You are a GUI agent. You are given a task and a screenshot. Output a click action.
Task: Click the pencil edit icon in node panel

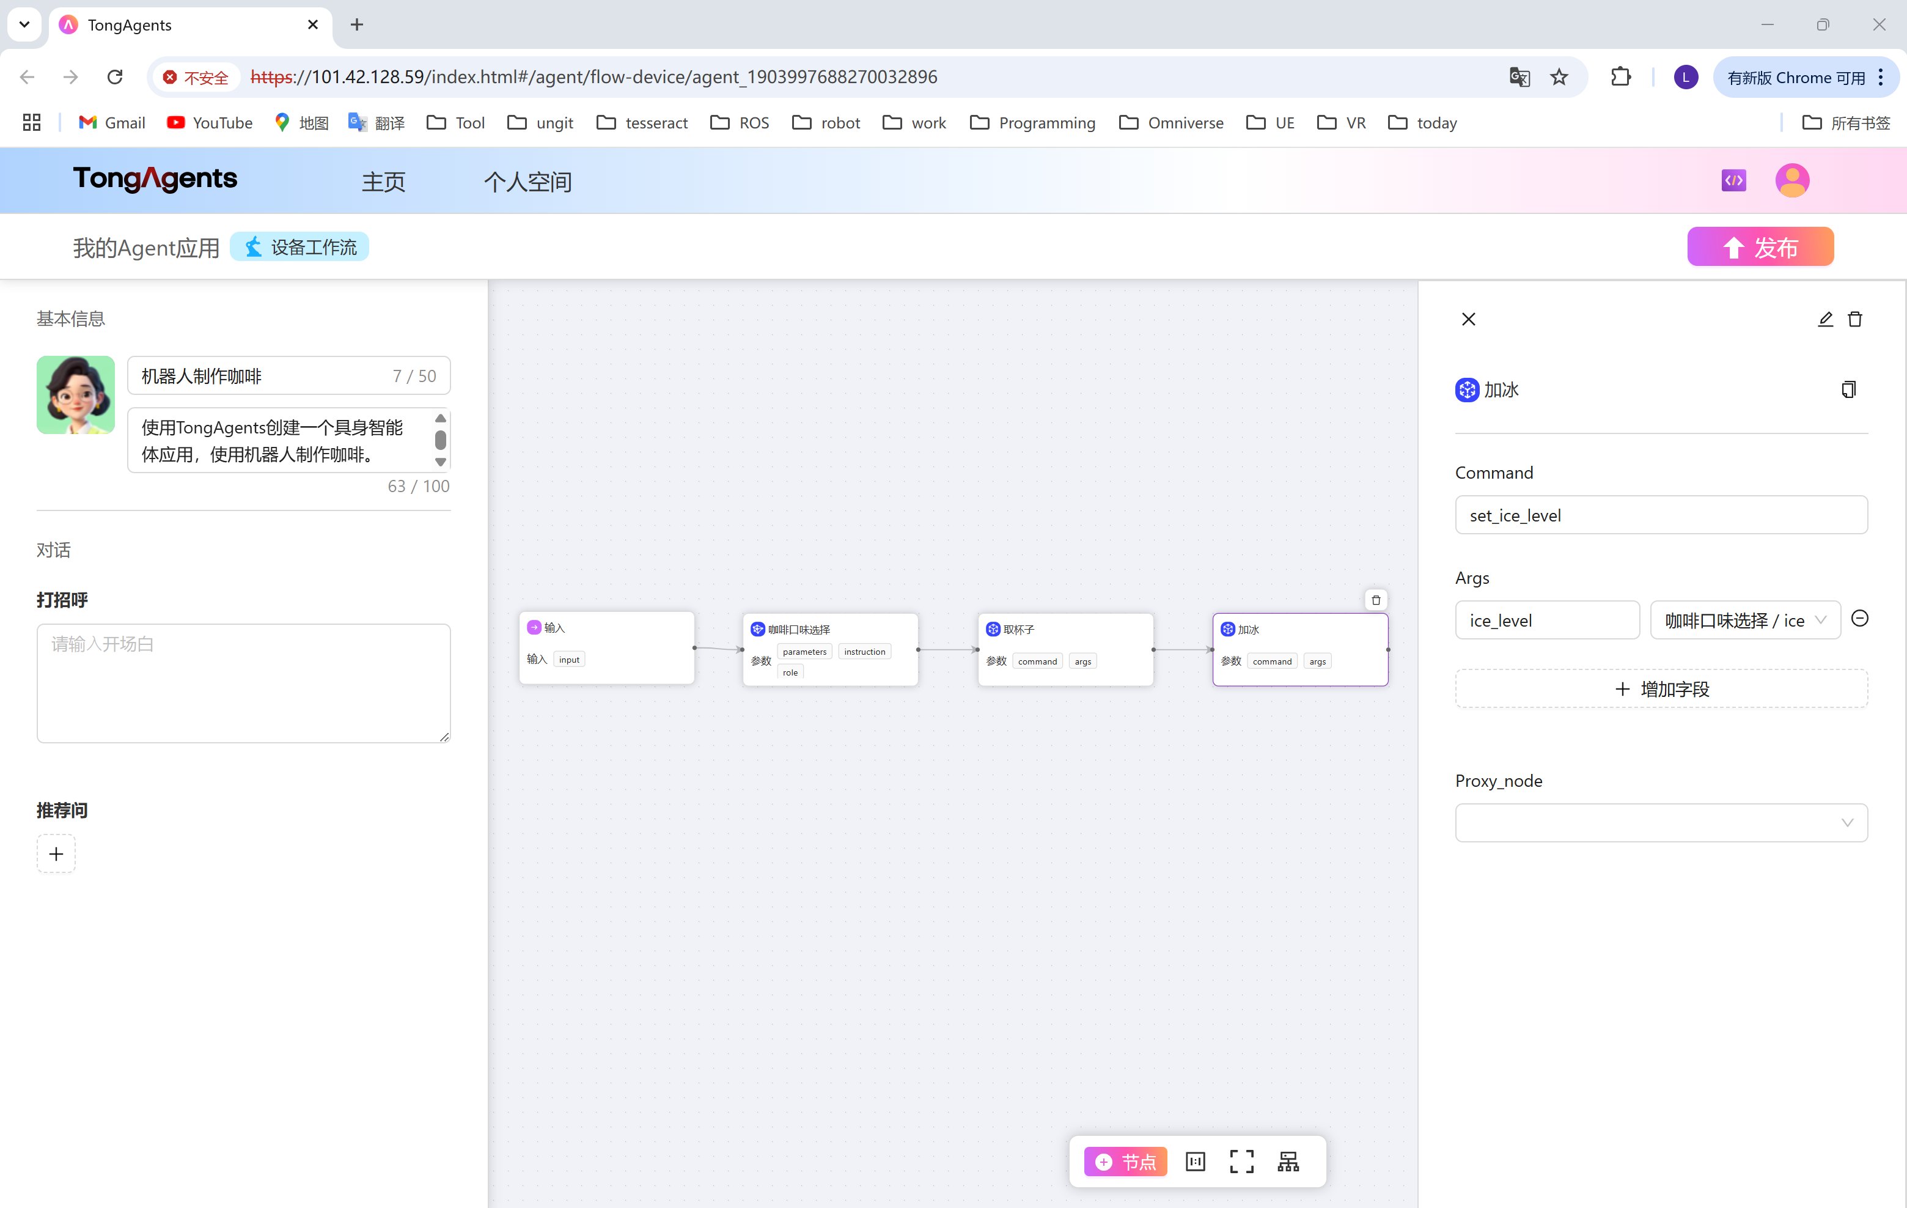point(1824,319)
